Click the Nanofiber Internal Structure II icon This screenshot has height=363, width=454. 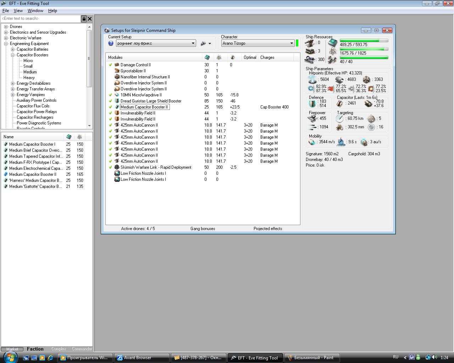(117, 77)
